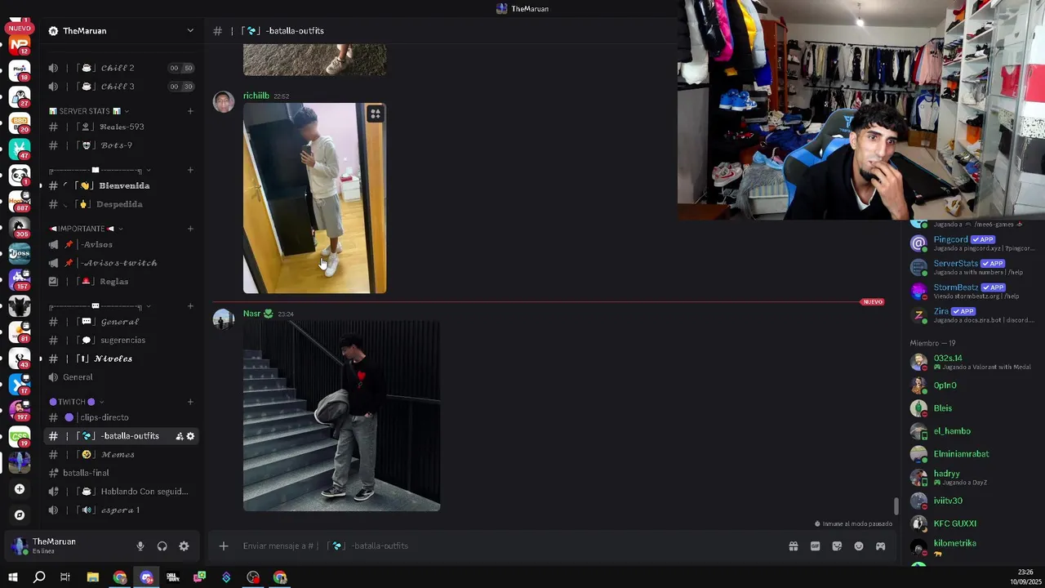This screenshot has width=1045, height=588.
Task: Open the CSS server icon
Action: (x=20, y=436)
